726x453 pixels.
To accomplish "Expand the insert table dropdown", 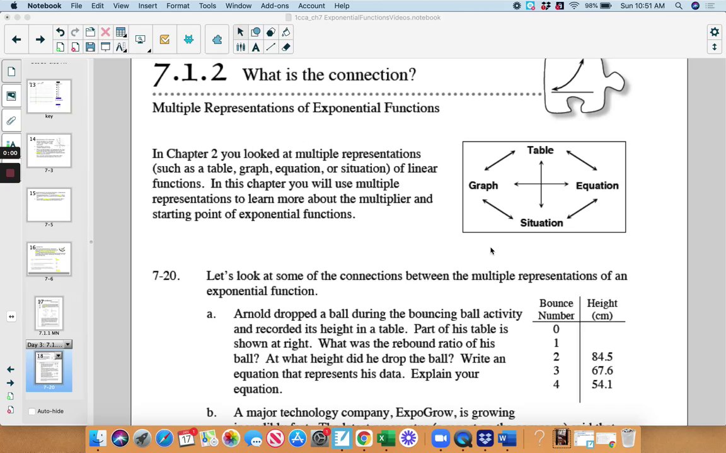I will [x=125, y=36].
